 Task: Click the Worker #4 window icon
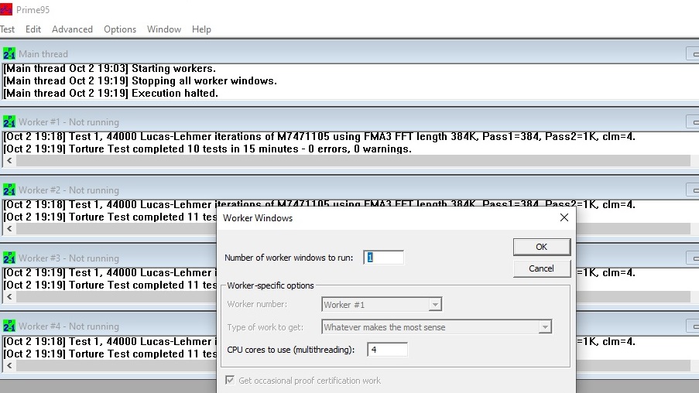[x=9, y=326]
